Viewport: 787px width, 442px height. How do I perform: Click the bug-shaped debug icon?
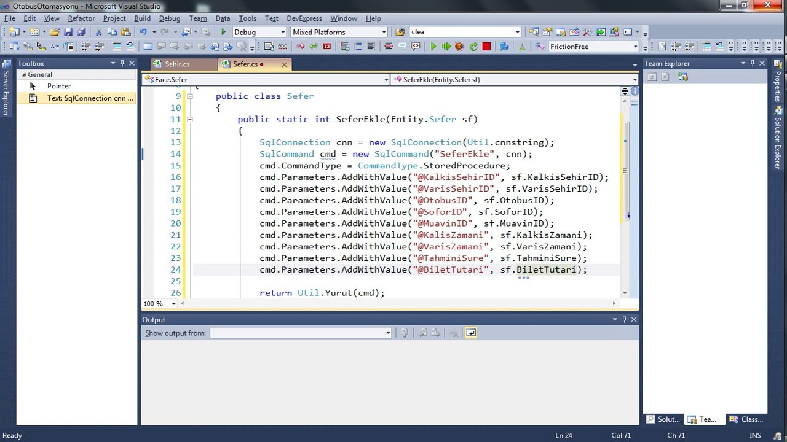459,47
